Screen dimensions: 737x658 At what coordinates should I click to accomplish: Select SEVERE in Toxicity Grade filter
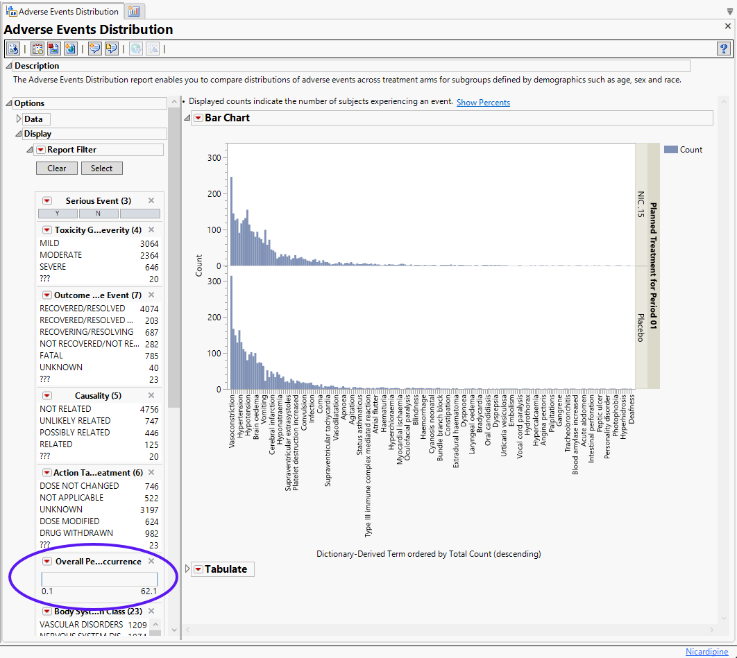pyautogui.click(x=53, y=267)
